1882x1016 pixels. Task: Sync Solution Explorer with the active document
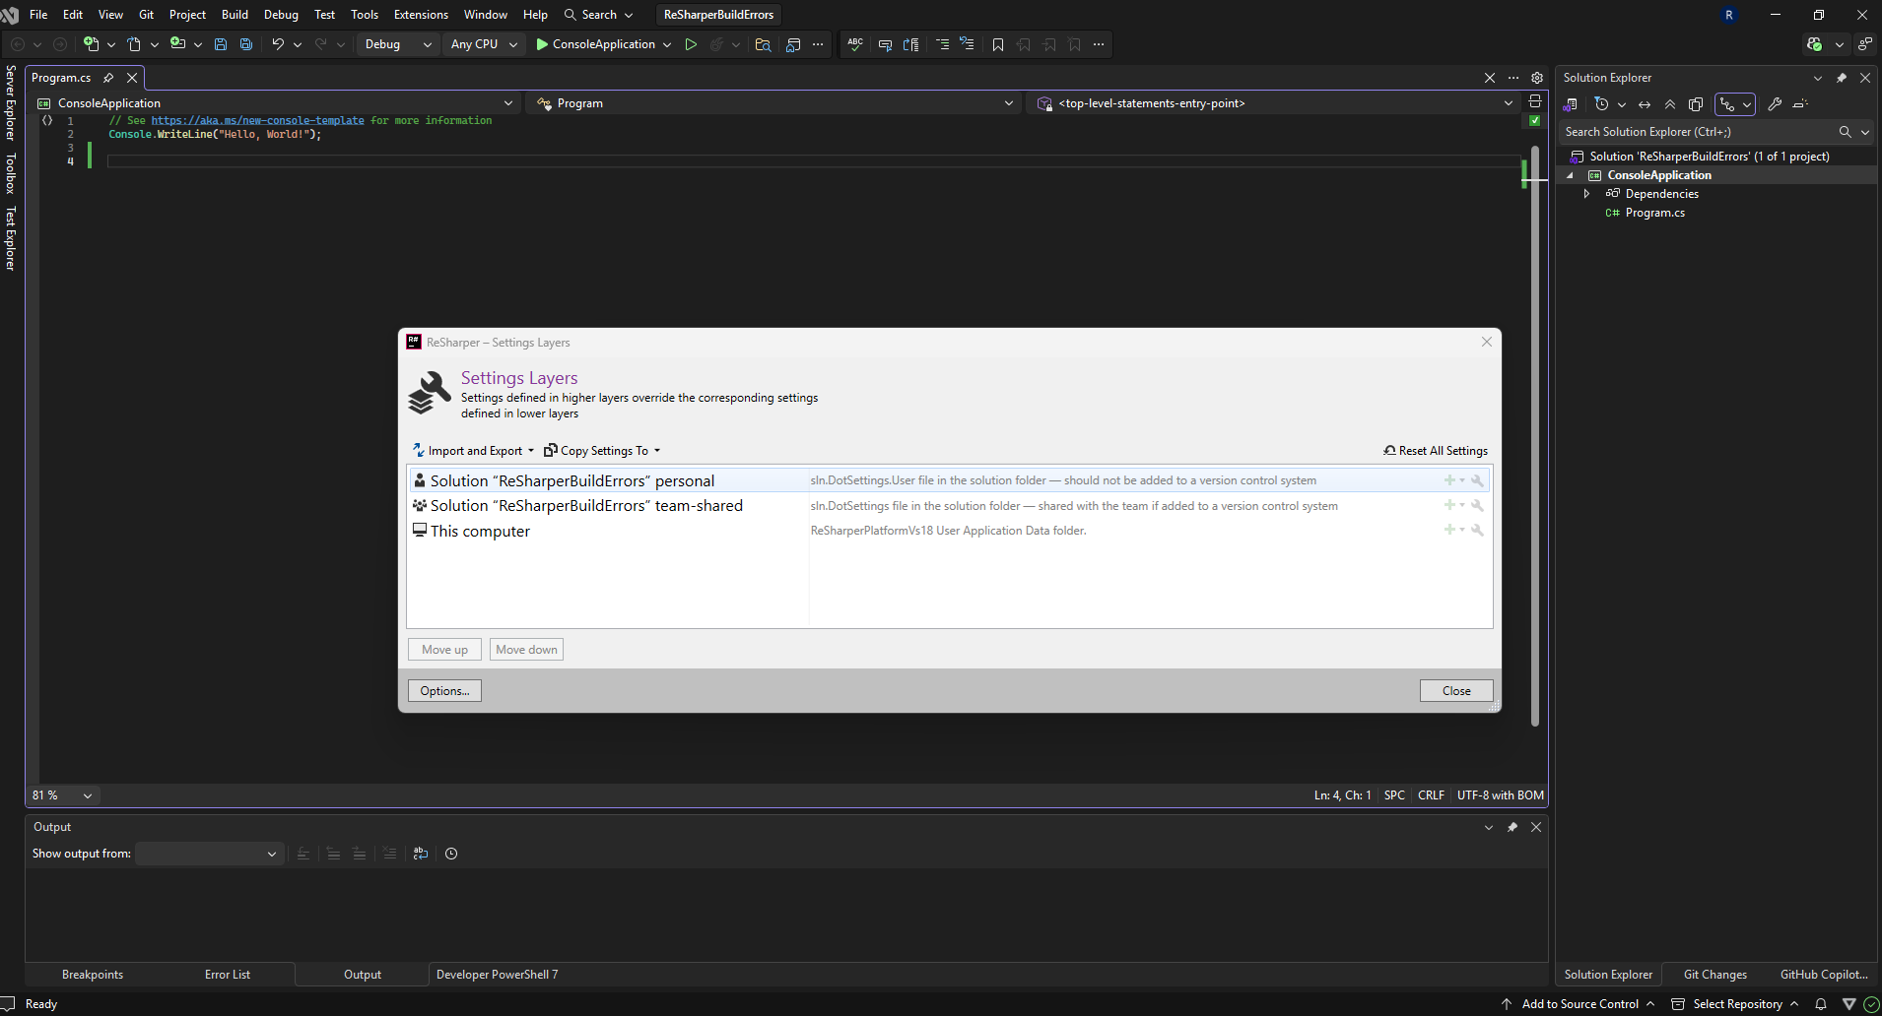(1644, 104)
